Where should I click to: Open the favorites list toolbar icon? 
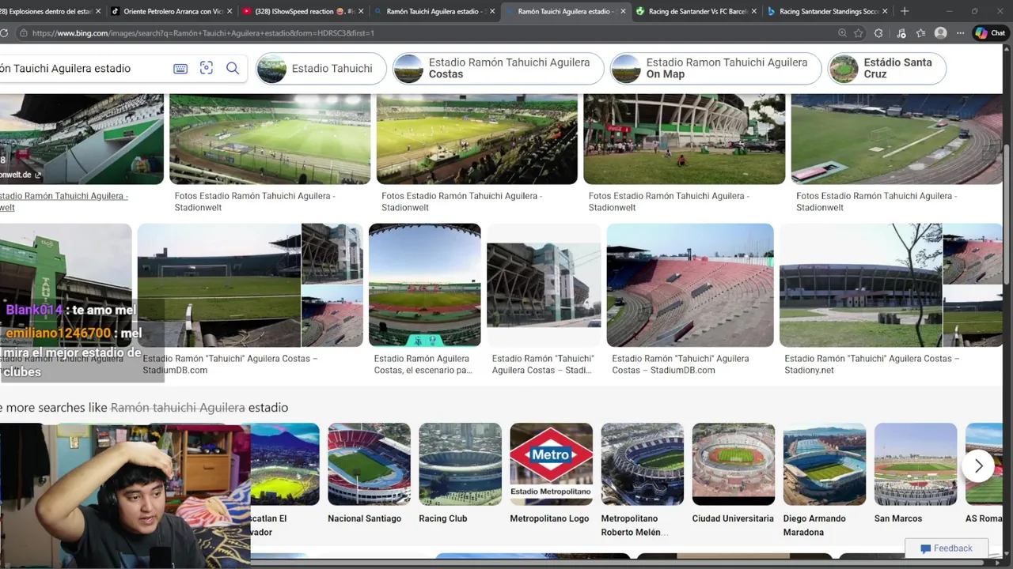pos(920,33)
